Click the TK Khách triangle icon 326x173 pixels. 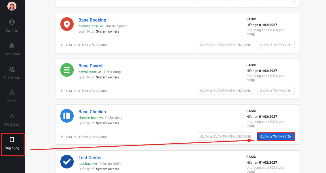[x=12, y=116]
